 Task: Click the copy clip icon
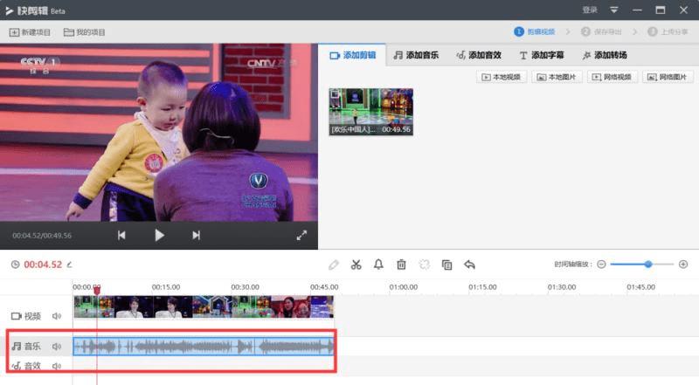point(446,265)
